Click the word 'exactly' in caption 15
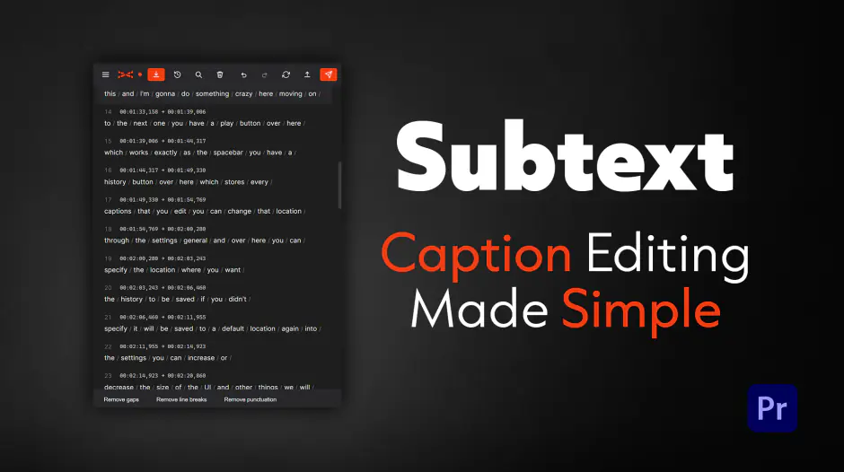Viewport: 844px width, 472px height. coord(166,153)
